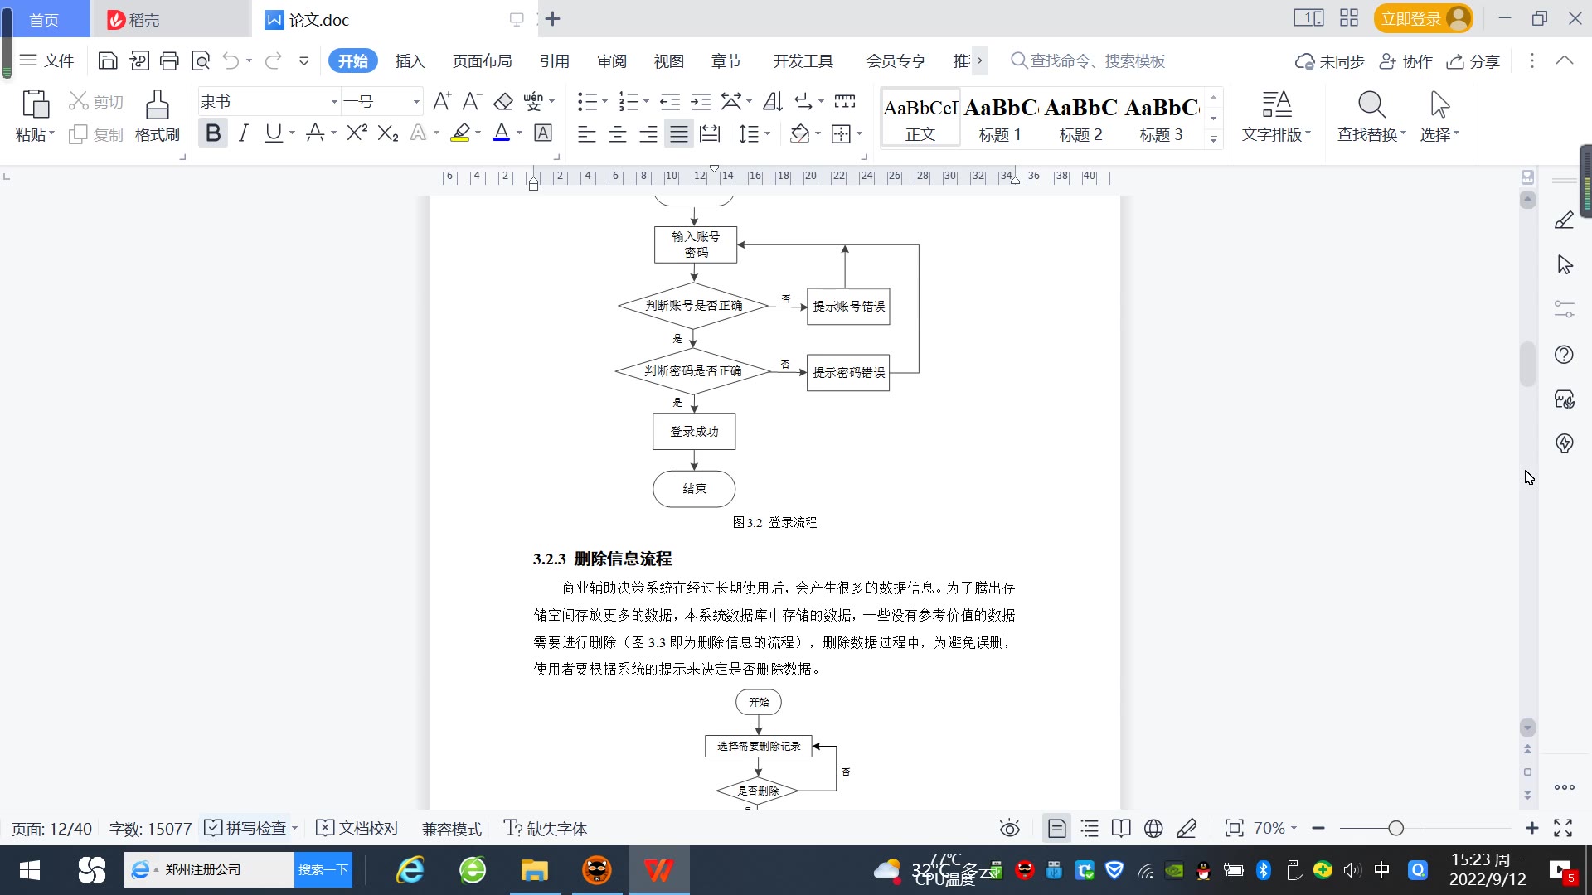Center align the paragraph text
This screenshot has height=895, width=1592.
618,133
